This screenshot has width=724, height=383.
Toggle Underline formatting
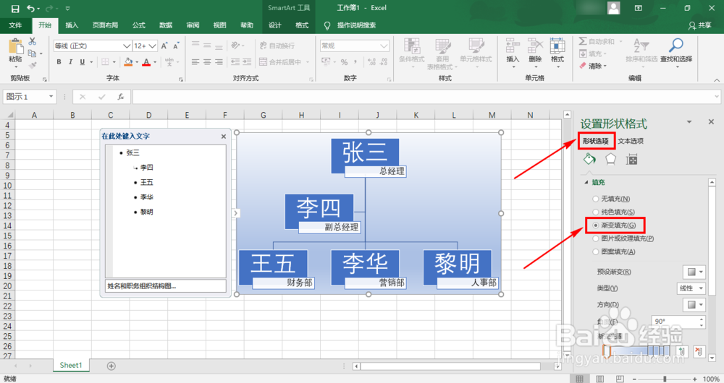tap(83, 61)
